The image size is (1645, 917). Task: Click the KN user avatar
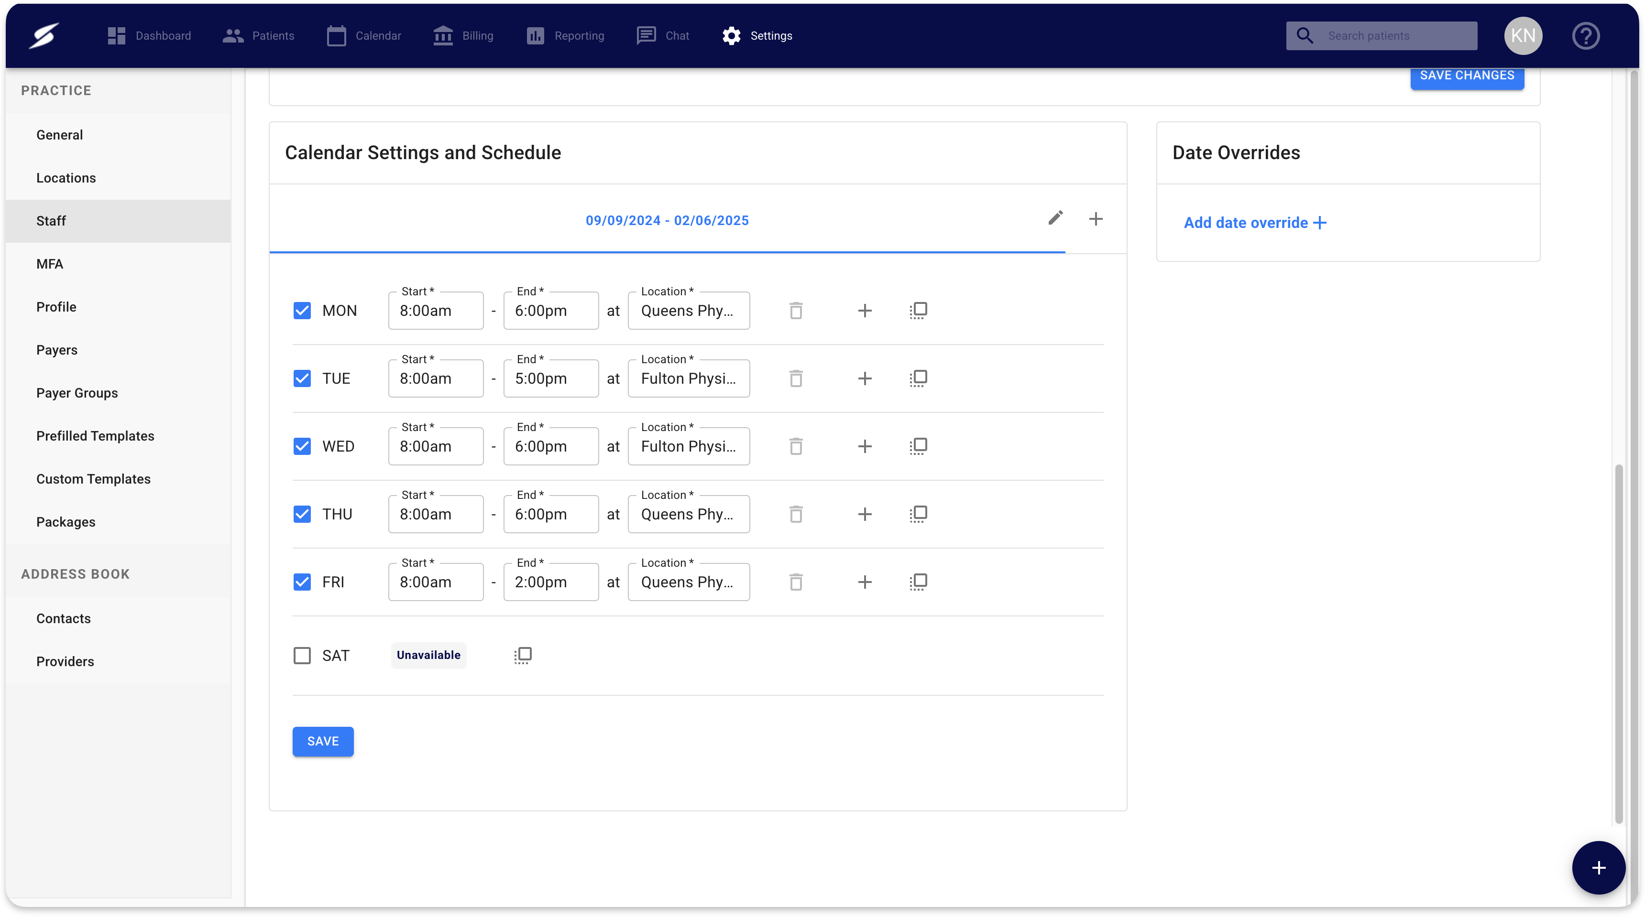[1523, 36]
